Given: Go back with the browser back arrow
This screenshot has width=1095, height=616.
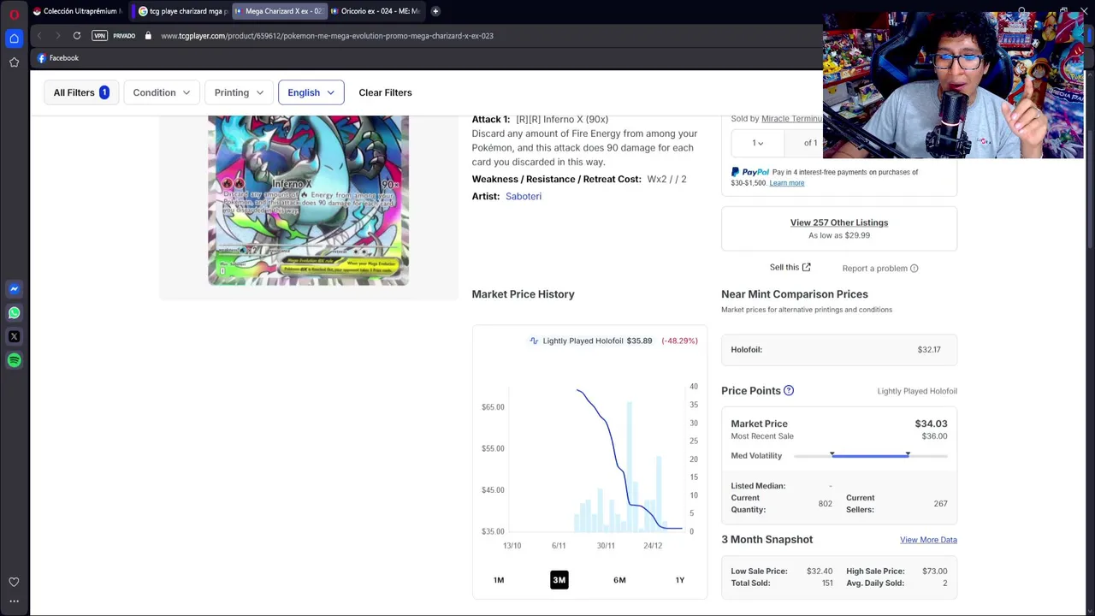Looking at the screenshot, I should (39, 36).
